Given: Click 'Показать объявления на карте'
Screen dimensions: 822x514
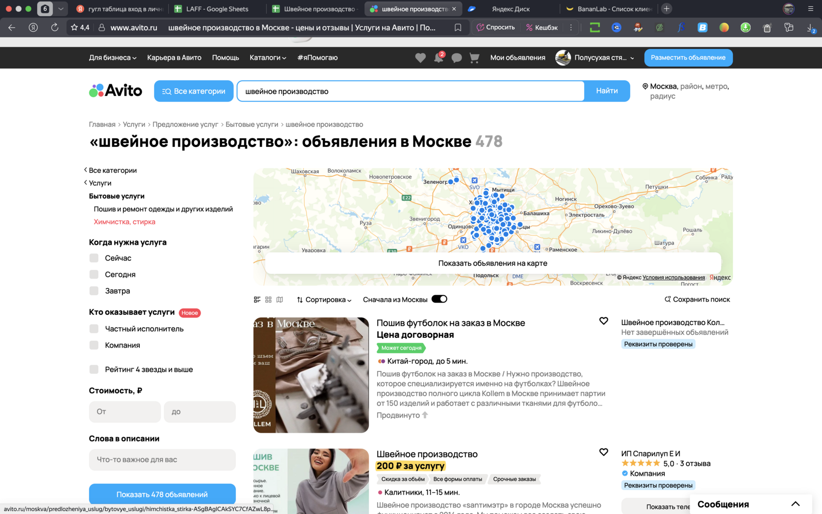Looking at the screenshot, I should pos(493,263).
